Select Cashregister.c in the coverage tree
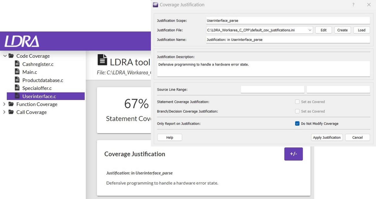Screen dimensions: 376x199 (x=38, y=64)
